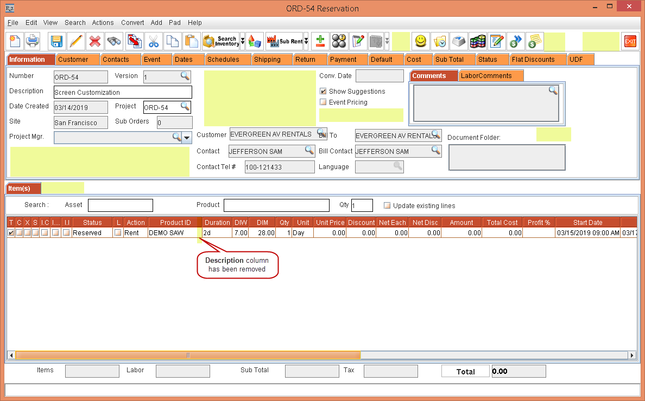645x401 pixels.
Task: Save with the floppy disk icon
Action: coord(57,41)
